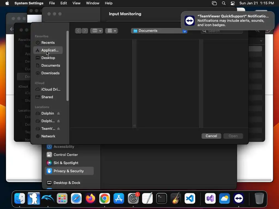Open Visual Studio from the Dock
The image size is (279, 209).
coord(210,198)
